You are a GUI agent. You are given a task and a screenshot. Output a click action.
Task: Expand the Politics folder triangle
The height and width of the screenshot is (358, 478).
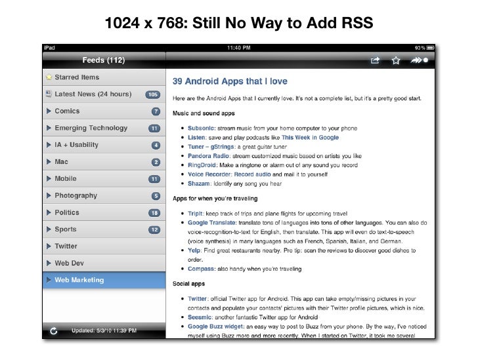49,212
